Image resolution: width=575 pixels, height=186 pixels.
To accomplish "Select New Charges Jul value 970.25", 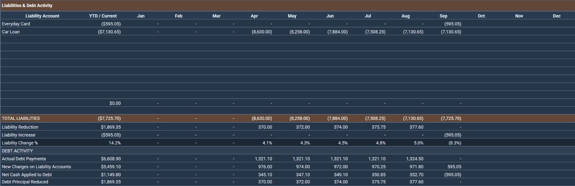I will [x=379, y=167].
